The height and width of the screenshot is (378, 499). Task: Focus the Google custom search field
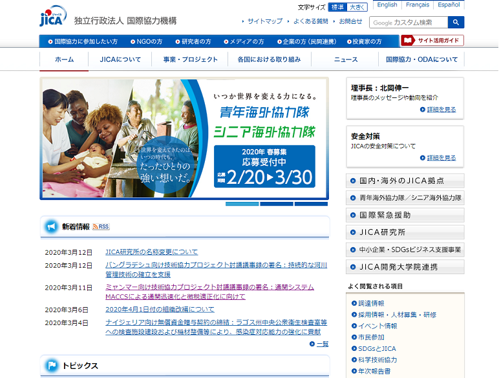pos(409,22)
